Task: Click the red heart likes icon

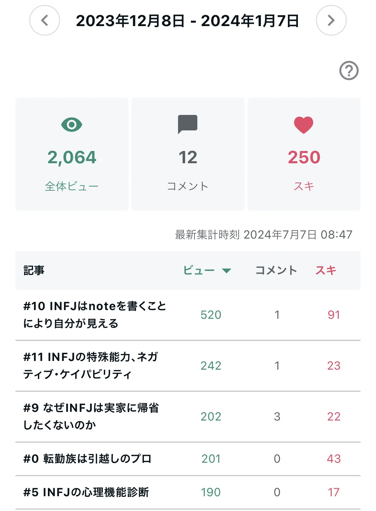Action: (304, 125)
